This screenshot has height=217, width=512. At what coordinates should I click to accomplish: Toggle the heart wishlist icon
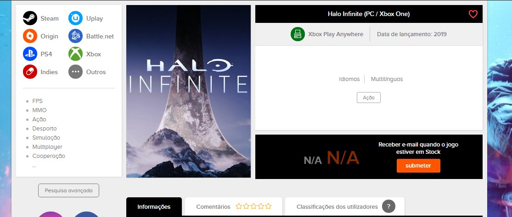click(473, 14)
